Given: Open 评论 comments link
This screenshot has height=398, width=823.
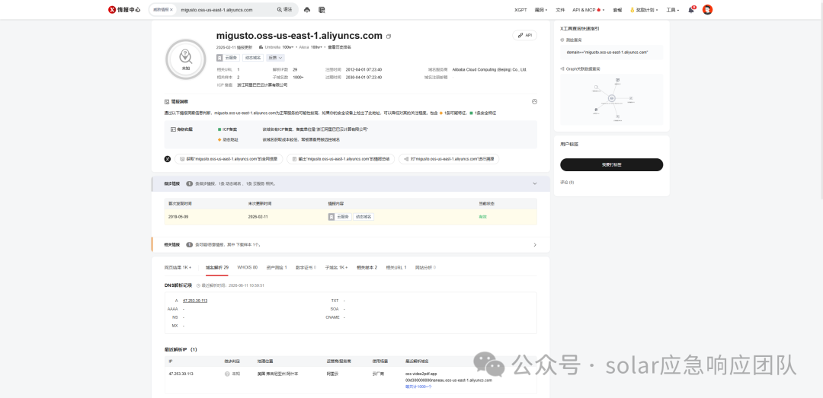Looking at the screenshot, I should click(x=567, y=183).
